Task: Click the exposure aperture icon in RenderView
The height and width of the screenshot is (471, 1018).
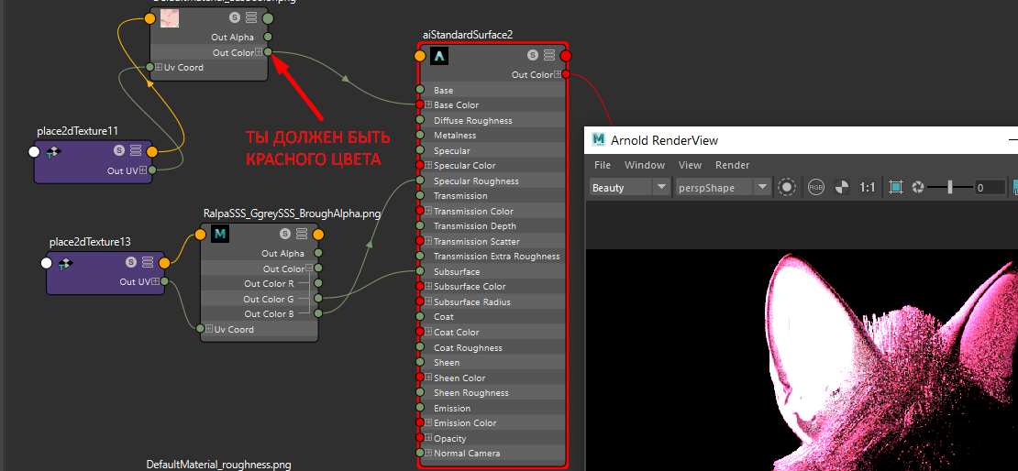Action: tap(918, 188)
